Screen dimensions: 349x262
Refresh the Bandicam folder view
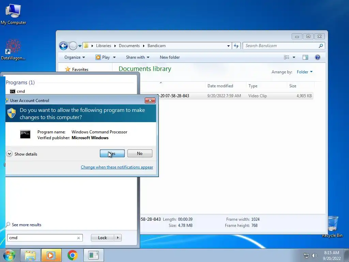pos(236,46)
